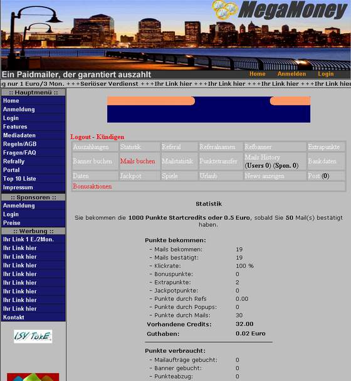Open Login in the top header navigation
The width and height of the screenshot is (351, 381).
pos(325,74)
